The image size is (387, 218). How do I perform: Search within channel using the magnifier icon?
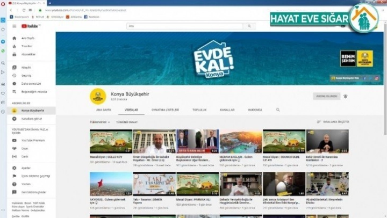pos(278,110)
